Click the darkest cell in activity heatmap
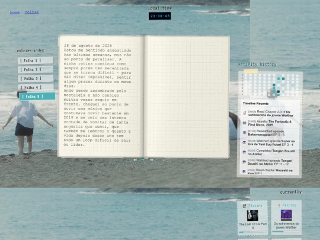 279,92
